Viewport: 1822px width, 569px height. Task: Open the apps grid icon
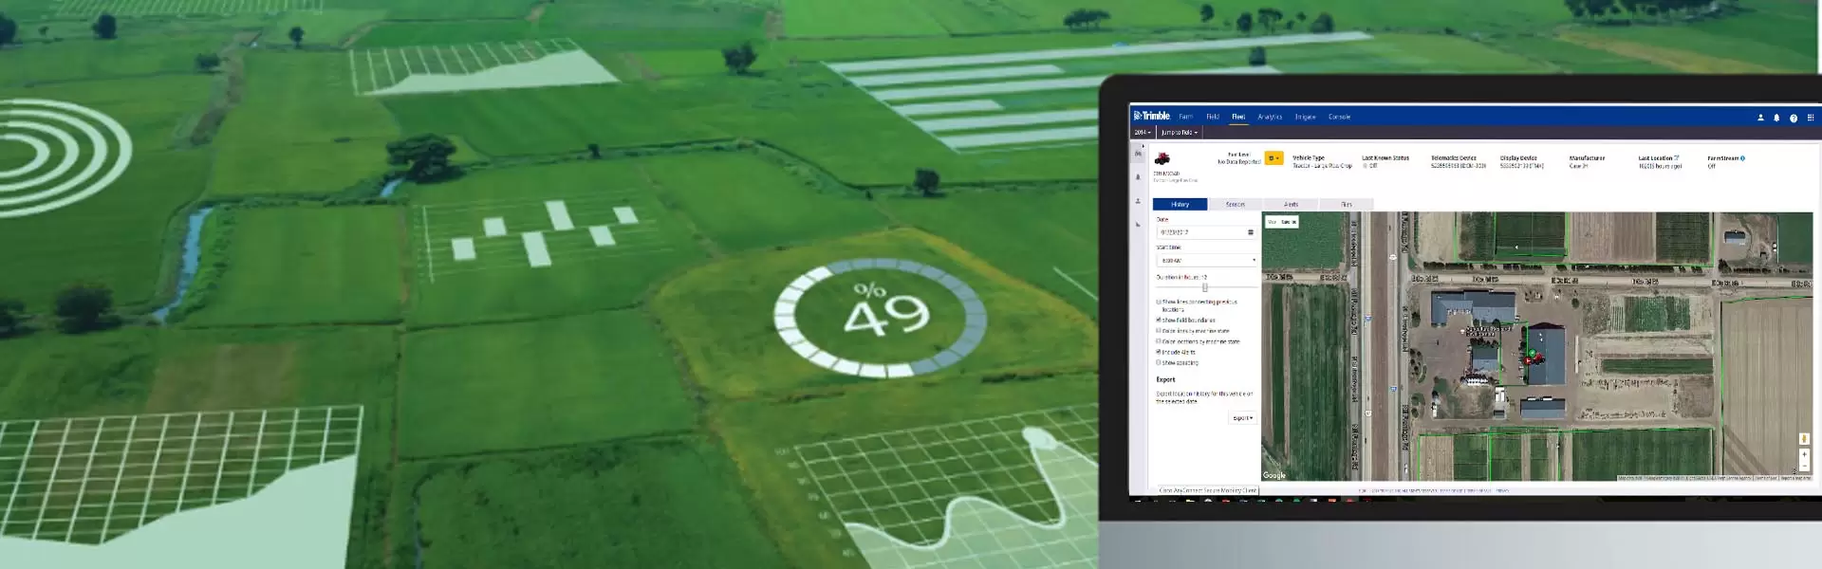tap(1811, 118)
